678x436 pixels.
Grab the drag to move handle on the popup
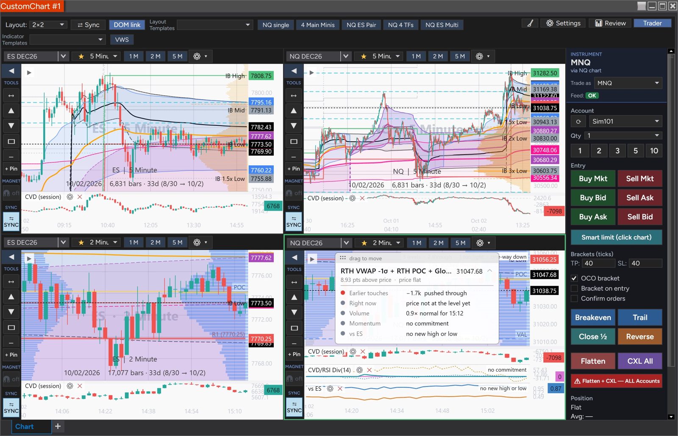(x=361, y=258)
